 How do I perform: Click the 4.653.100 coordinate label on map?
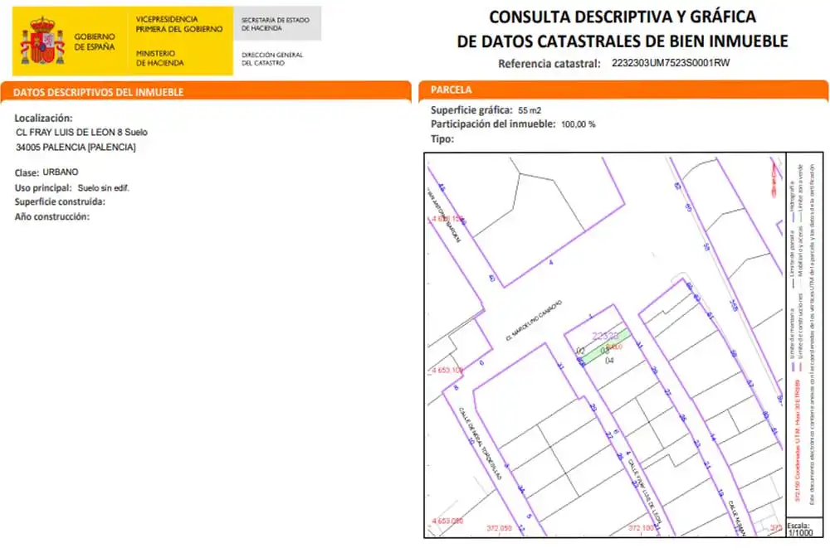(448, 370)
